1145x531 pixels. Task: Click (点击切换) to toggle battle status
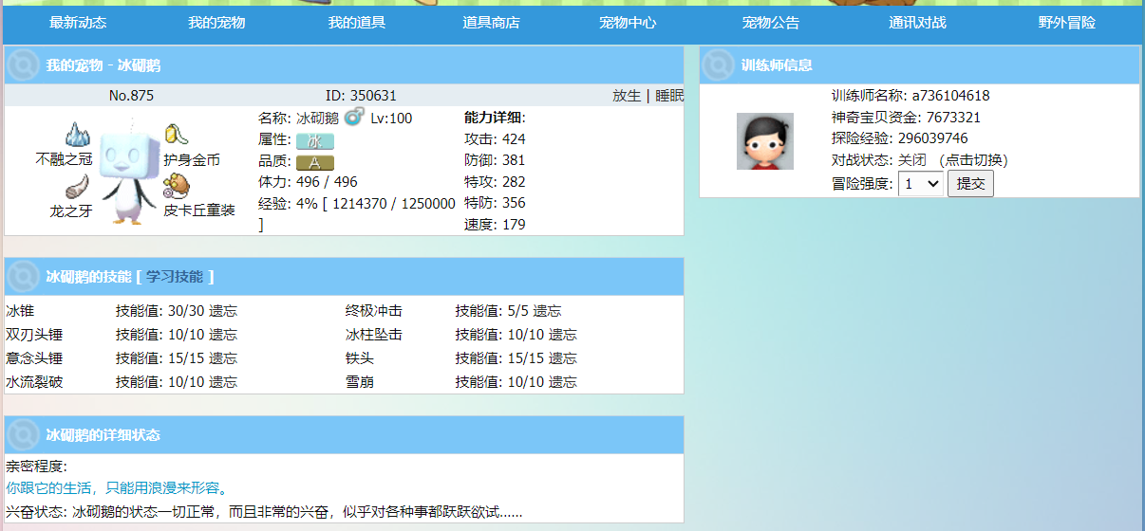tap(972, 160)
